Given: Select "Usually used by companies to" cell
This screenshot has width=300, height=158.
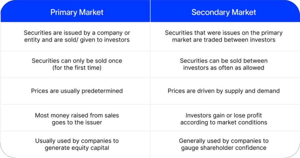Looking at the screenshot, I should pyautogui.click(x=75, y=145).
